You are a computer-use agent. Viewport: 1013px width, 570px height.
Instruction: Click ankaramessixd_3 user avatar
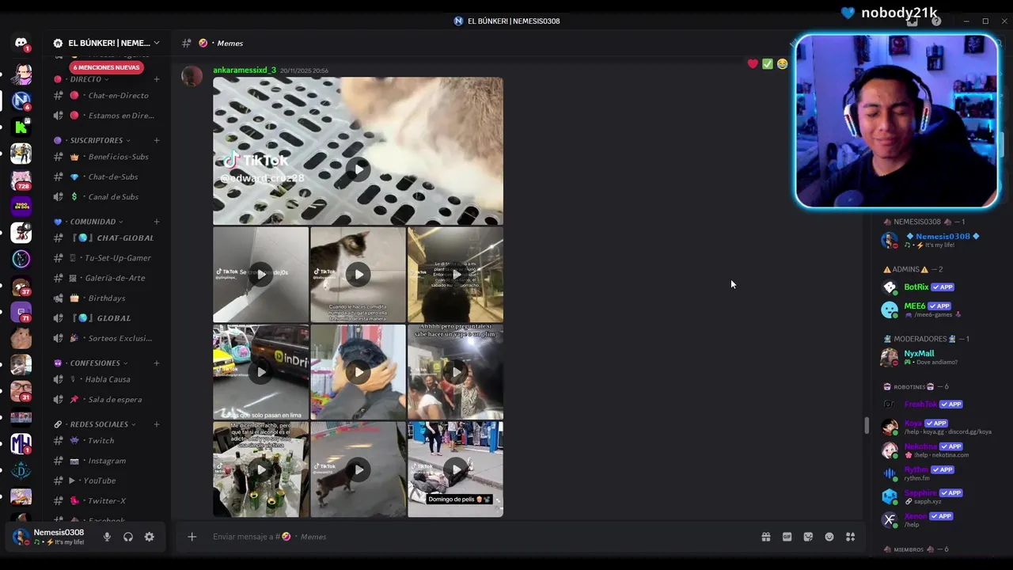coord(192,76)
